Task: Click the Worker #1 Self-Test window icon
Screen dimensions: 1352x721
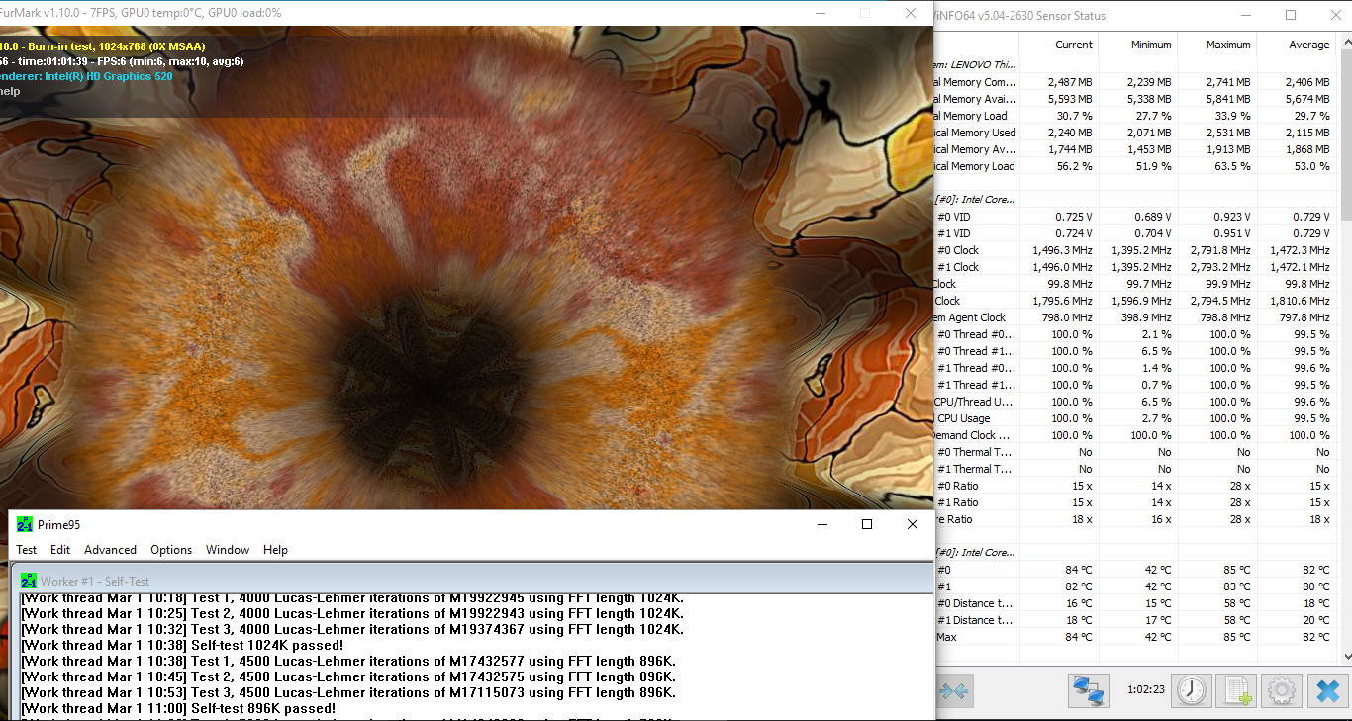Action: click(x=29, y=581)
